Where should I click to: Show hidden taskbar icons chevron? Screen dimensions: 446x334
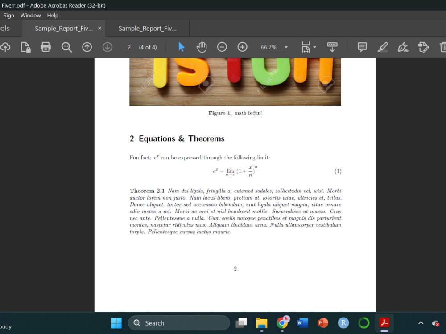pyautogui.click(x=421, y=323)
